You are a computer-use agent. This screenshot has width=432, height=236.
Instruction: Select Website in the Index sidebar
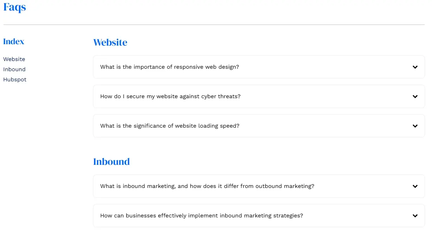pyautogui.click(x=14, y=59)
